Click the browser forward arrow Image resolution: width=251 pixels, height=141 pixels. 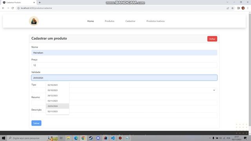(8, 8)
